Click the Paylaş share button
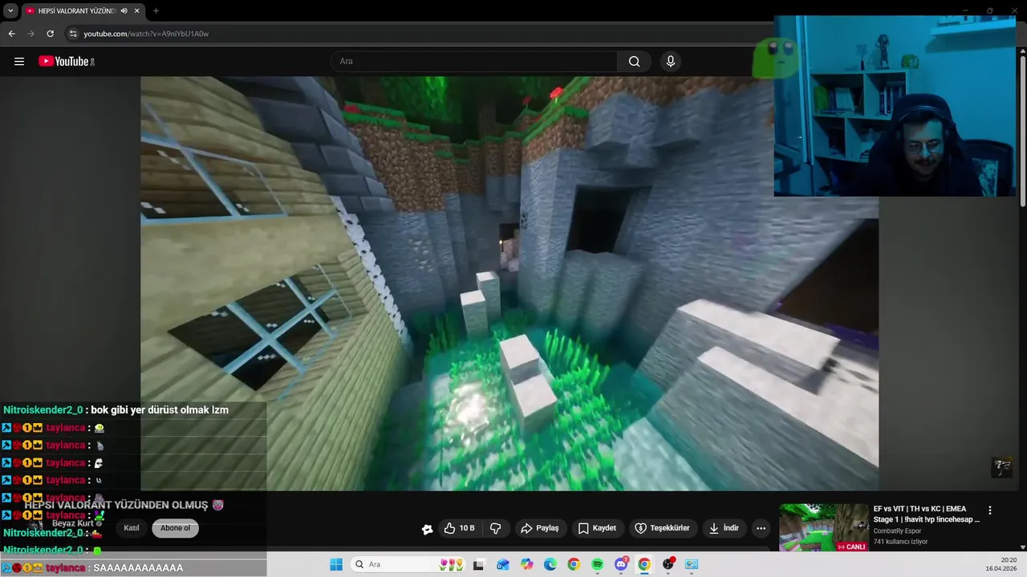Screen dimensions: 1027x577 click(540, 528)
